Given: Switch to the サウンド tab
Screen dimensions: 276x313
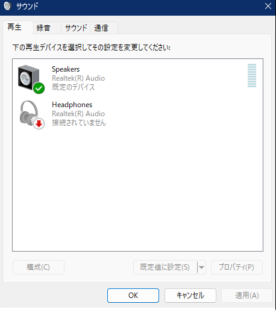Looking at the screenshot, I should [x=76, y=28].
